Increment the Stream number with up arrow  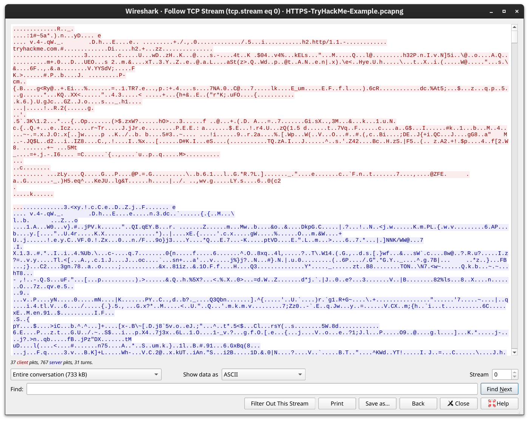tap(514, 372)
